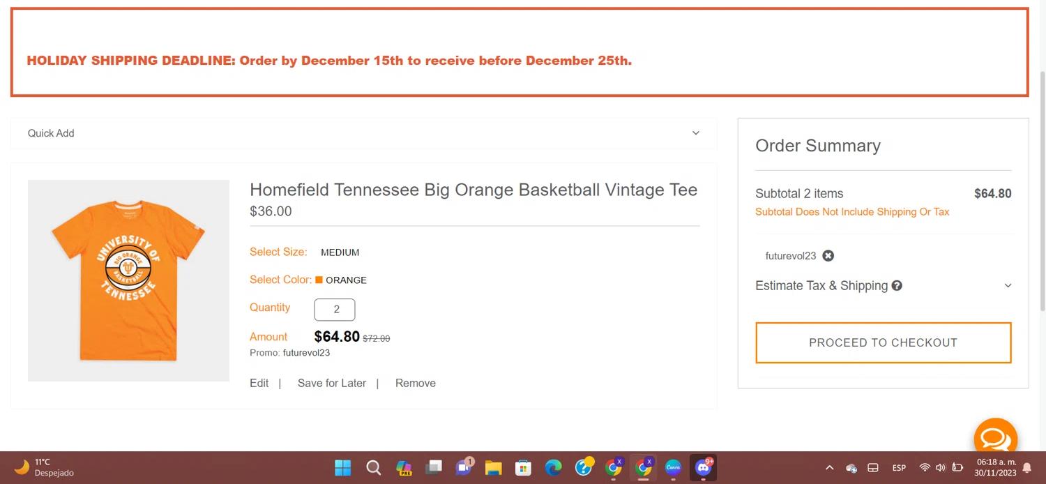This screenshot has width=1046, height=484.
Task: Save the tee for later
Action: [331, 383]
